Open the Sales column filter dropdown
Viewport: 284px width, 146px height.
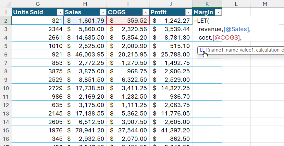(103, 12)
